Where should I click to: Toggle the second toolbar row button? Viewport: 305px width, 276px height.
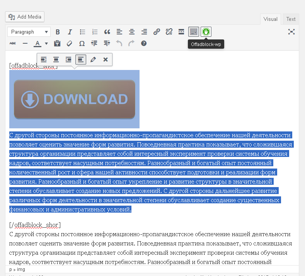tap(194, 32)
